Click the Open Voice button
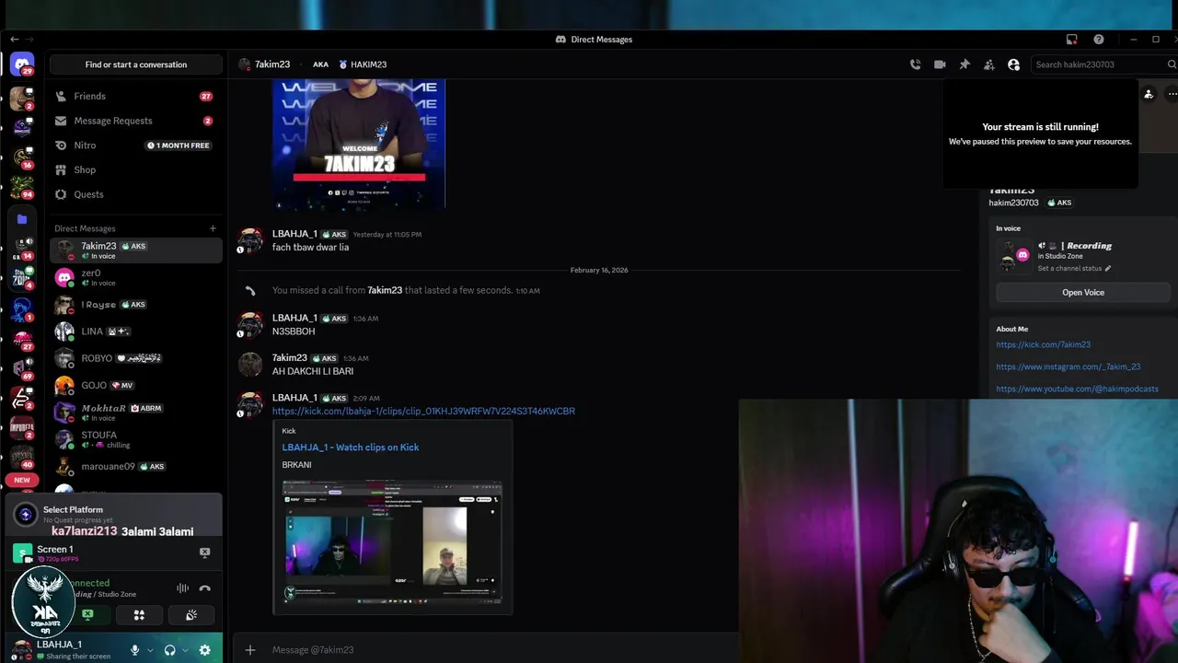Viewport: 1178px width, 663px height. click(x=1082, y=293)
